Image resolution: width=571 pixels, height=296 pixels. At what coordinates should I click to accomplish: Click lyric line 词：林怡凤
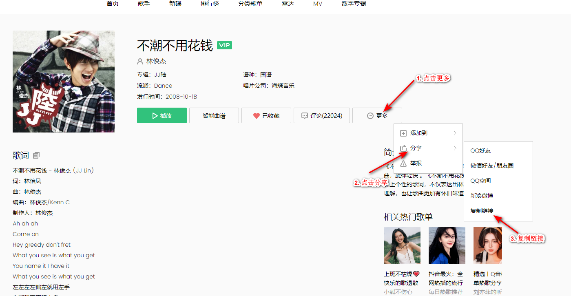click(27, 181)
